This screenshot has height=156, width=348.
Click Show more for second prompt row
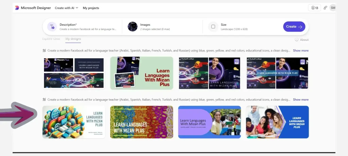(x=300, y=99)
